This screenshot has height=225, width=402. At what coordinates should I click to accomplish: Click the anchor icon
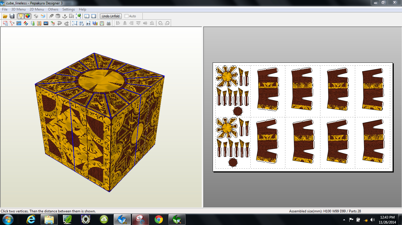(65, 16)
